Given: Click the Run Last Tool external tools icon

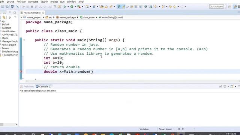Looking at the screenshot, I should click(x=79, y=7).
